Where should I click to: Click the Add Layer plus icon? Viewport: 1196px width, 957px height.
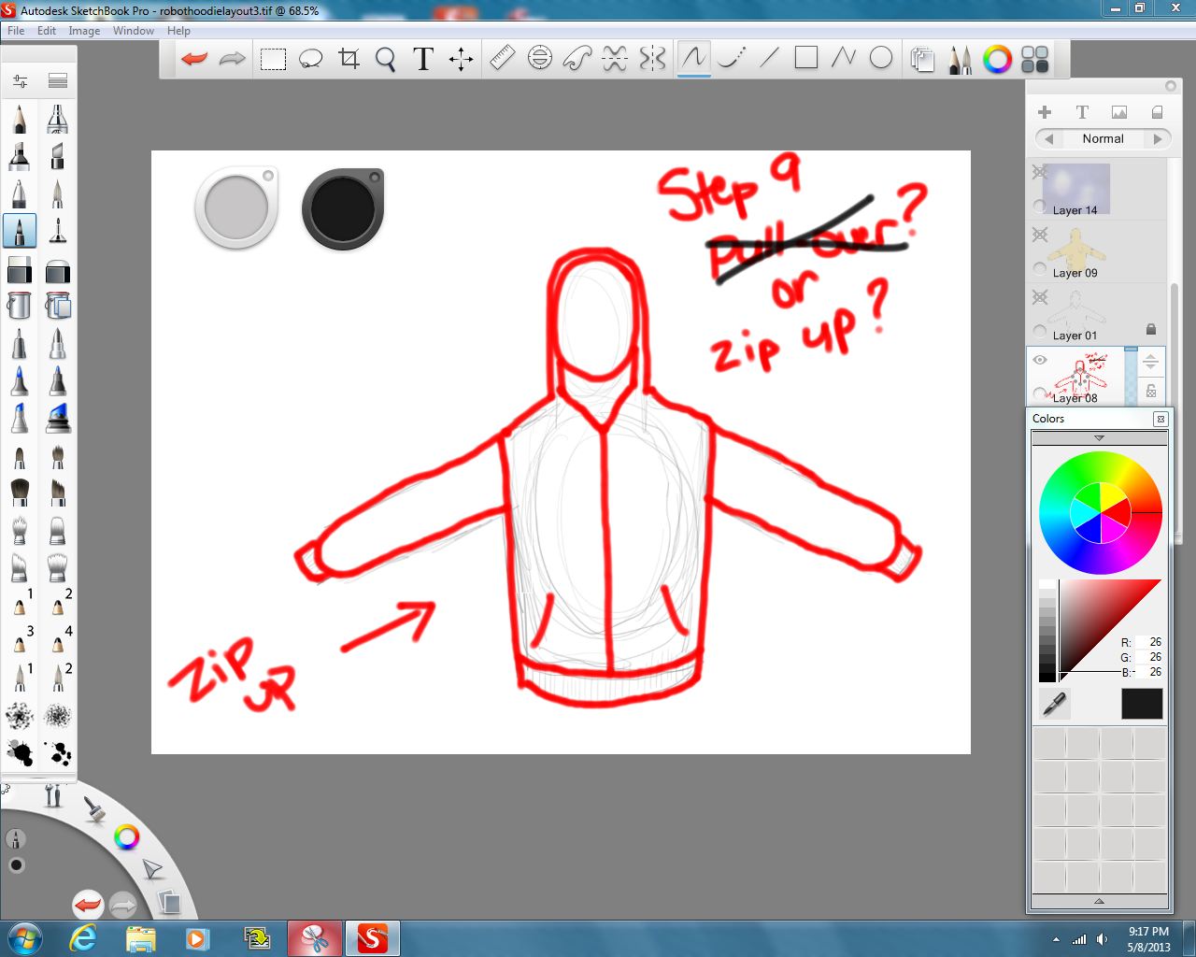tap(1045, 111)
